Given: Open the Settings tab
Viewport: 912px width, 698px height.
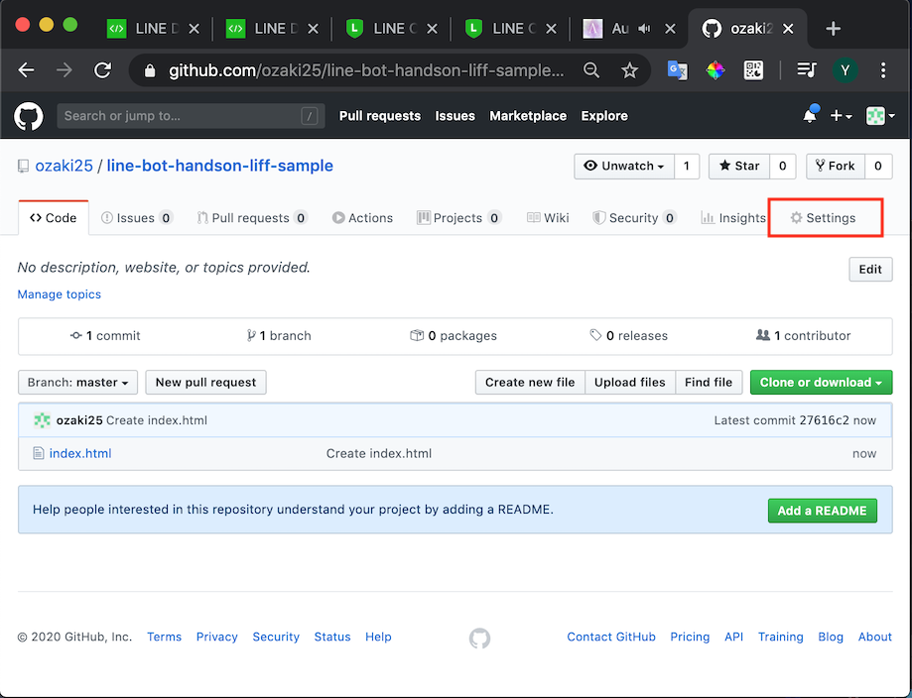Looking at the screenshot, I should [x=823, y=218].
